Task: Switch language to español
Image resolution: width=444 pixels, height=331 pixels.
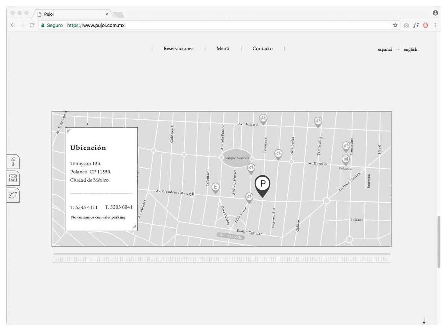Action: click(x=385, y=49)
